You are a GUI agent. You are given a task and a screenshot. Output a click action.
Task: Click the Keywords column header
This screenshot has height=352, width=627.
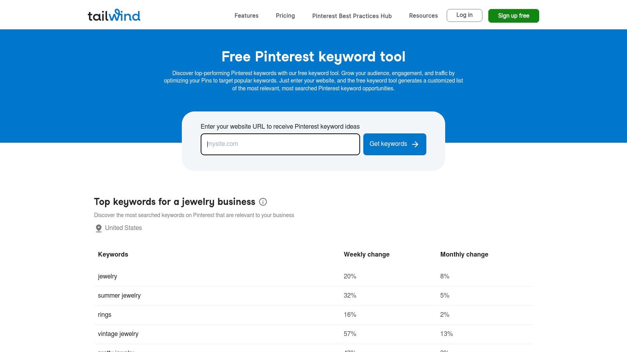click(113, 254)
